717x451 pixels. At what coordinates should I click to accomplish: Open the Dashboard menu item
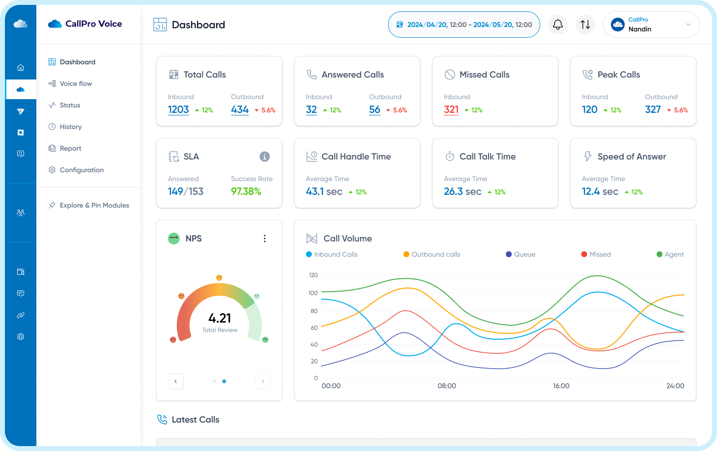click(72, 62)
